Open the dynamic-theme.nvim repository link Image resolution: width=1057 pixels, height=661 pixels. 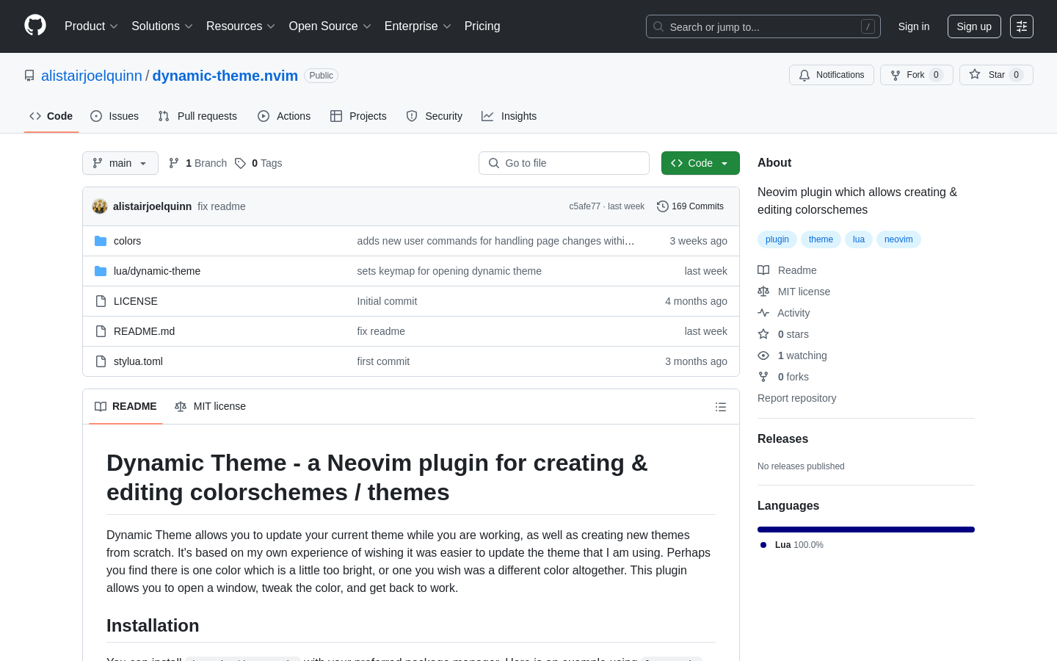click(225, 76)
